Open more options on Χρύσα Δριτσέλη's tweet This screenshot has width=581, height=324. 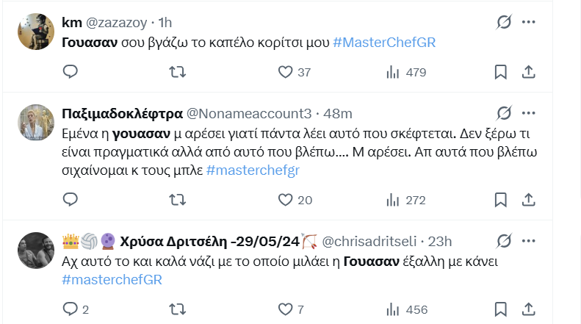tap(528, 240)
